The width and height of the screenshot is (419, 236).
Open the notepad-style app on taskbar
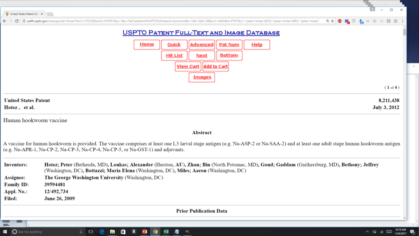click(x=177, y=232)
